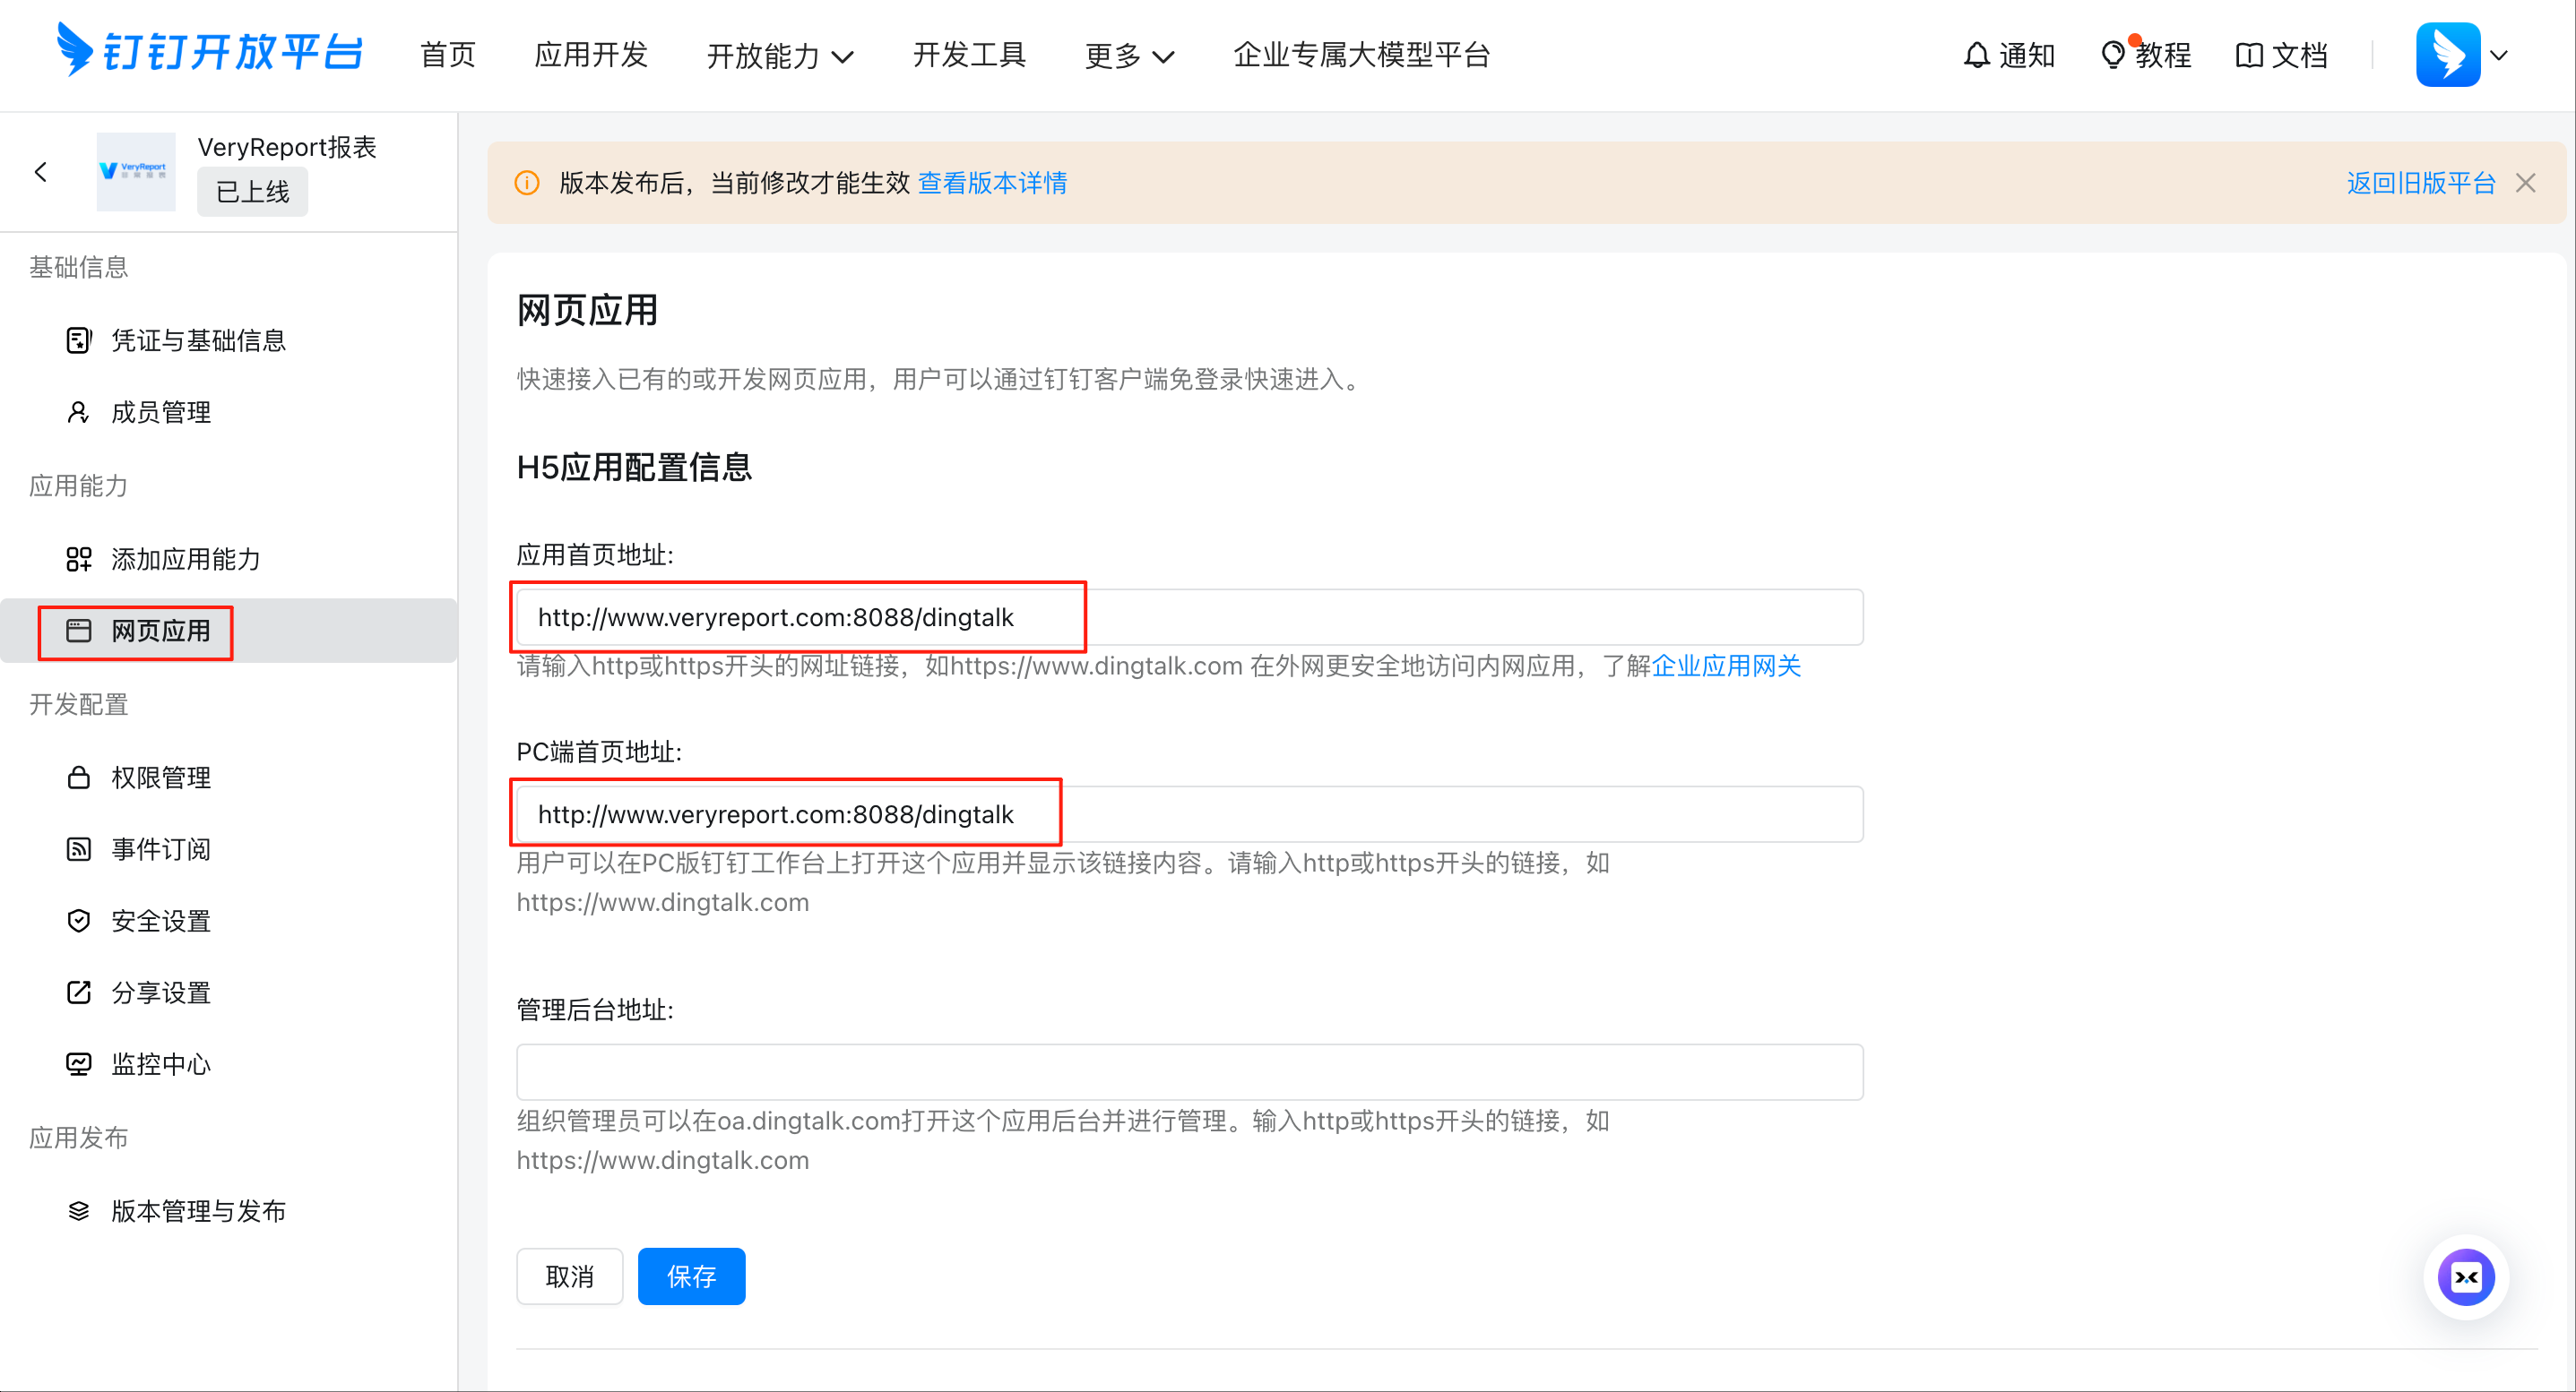Click the 分享设置 share icon
Screen dimensions: 2576x1392
(x=79, y=992)
